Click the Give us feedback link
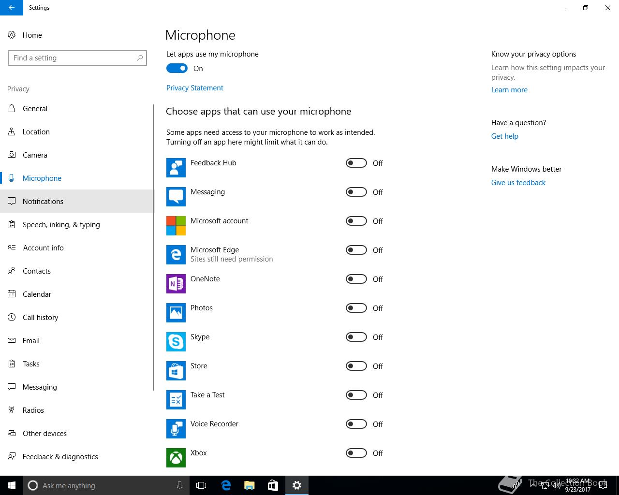This screenshot has width=619, height=495. (x=518, y=183)
